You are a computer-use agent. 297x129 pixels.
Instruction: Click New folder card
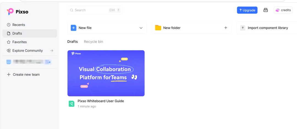pos(191,28)
